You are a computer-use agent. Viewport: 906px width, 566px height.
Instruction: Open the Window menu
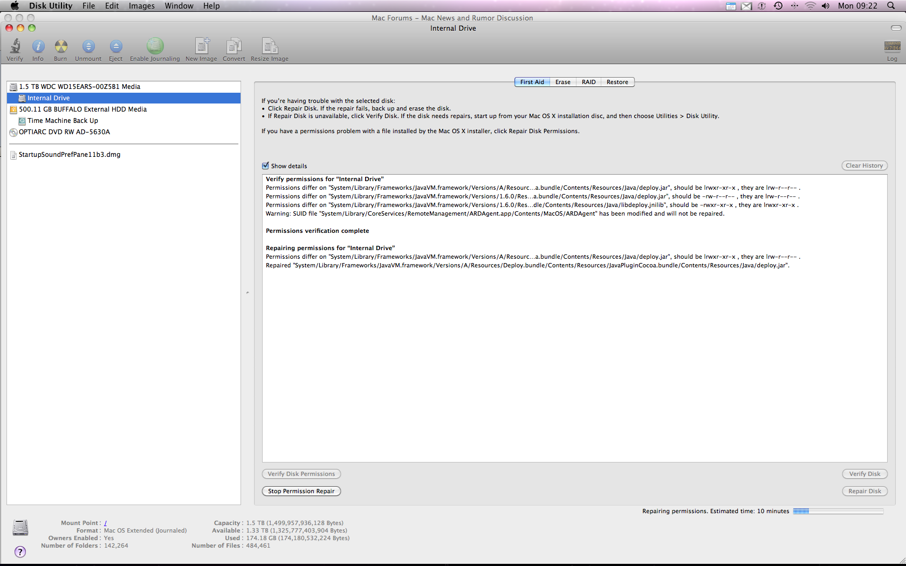pos(179,6)
